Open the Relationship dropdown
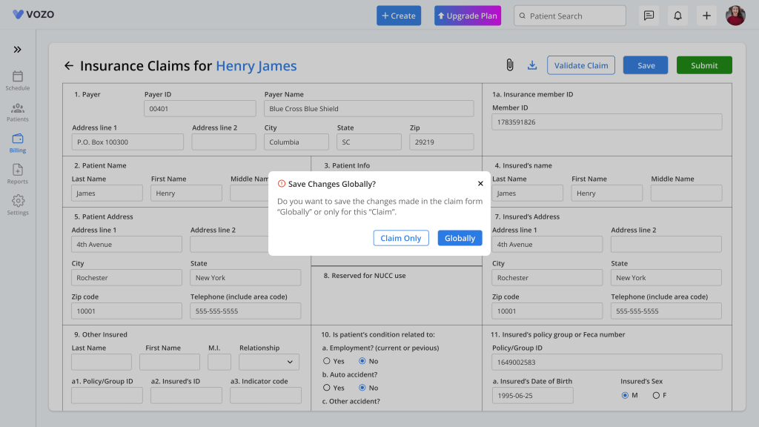Screen dimensions: 759x427 [x=269, y=362]
